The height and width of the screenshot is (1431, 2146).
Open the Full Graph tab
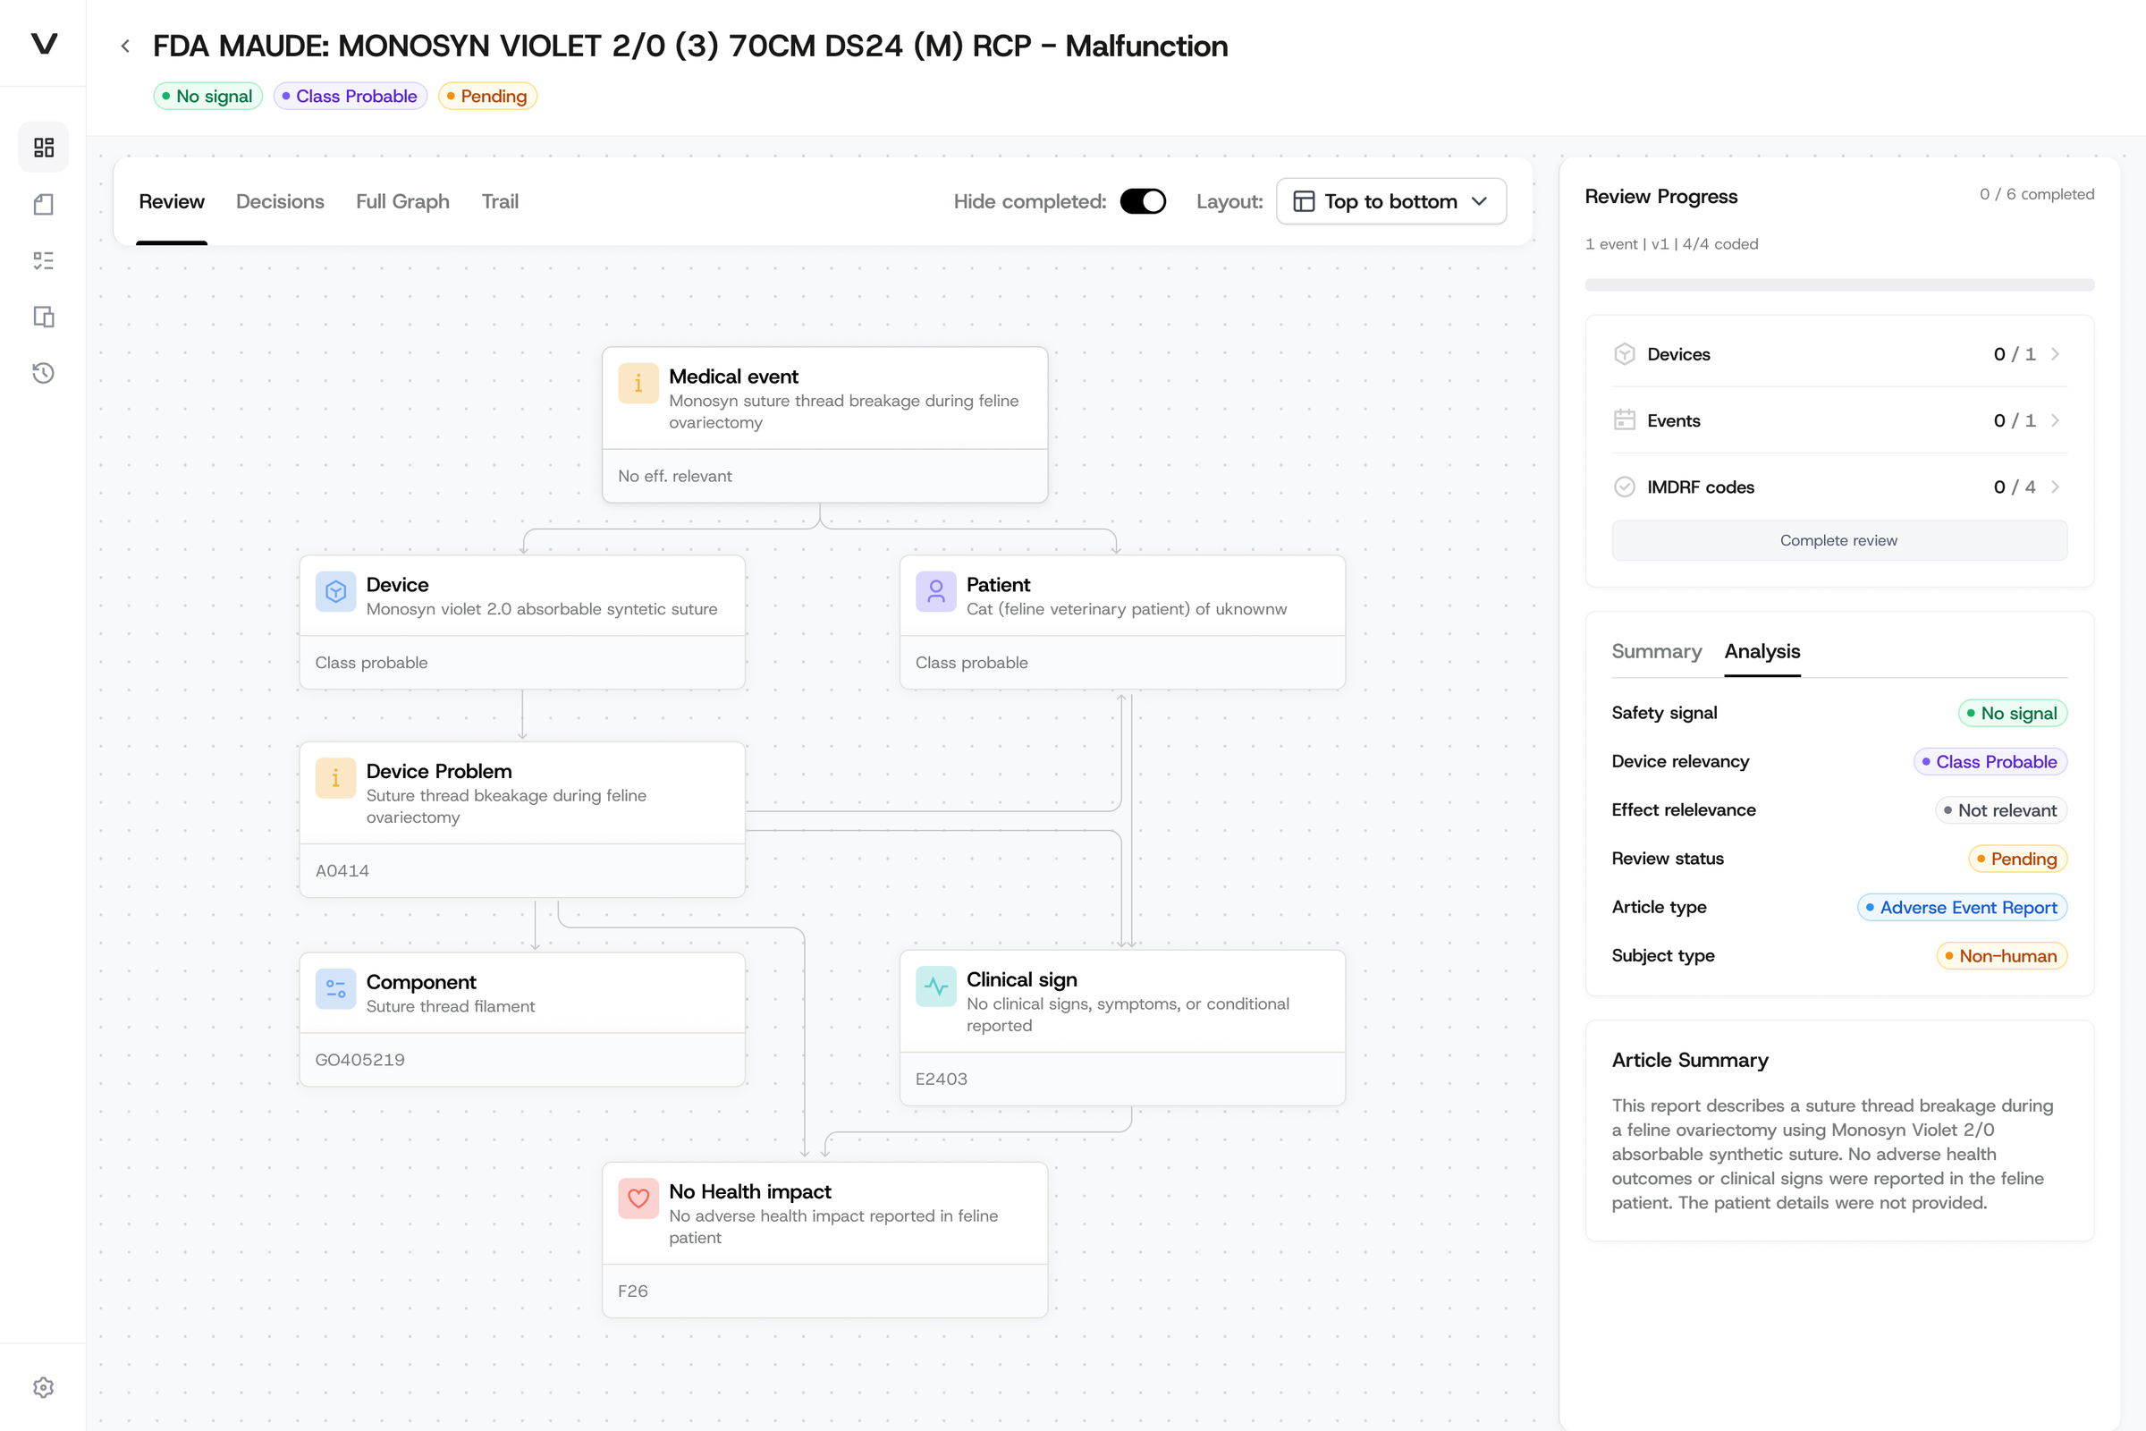402,202
